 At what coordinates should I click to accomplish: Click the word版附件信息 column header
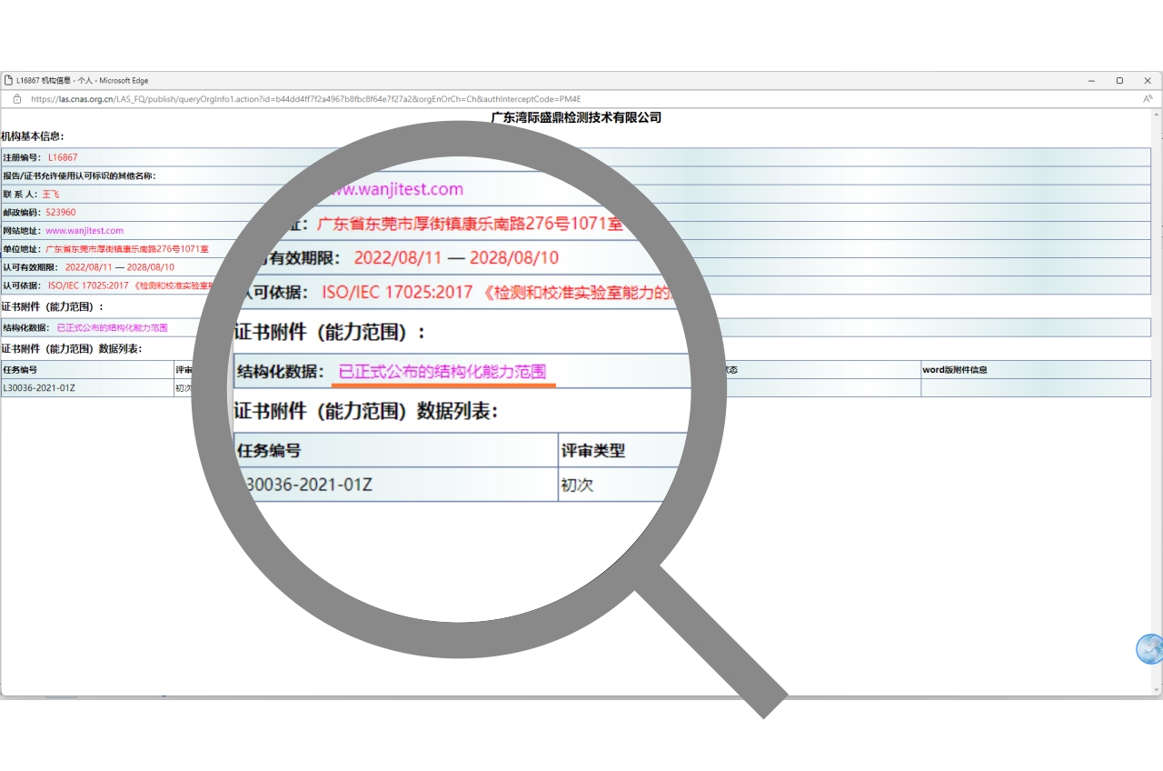[955, 370]
